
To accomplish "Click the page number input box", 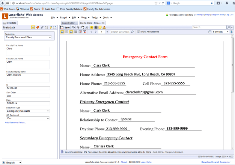I will coord(102,32).
